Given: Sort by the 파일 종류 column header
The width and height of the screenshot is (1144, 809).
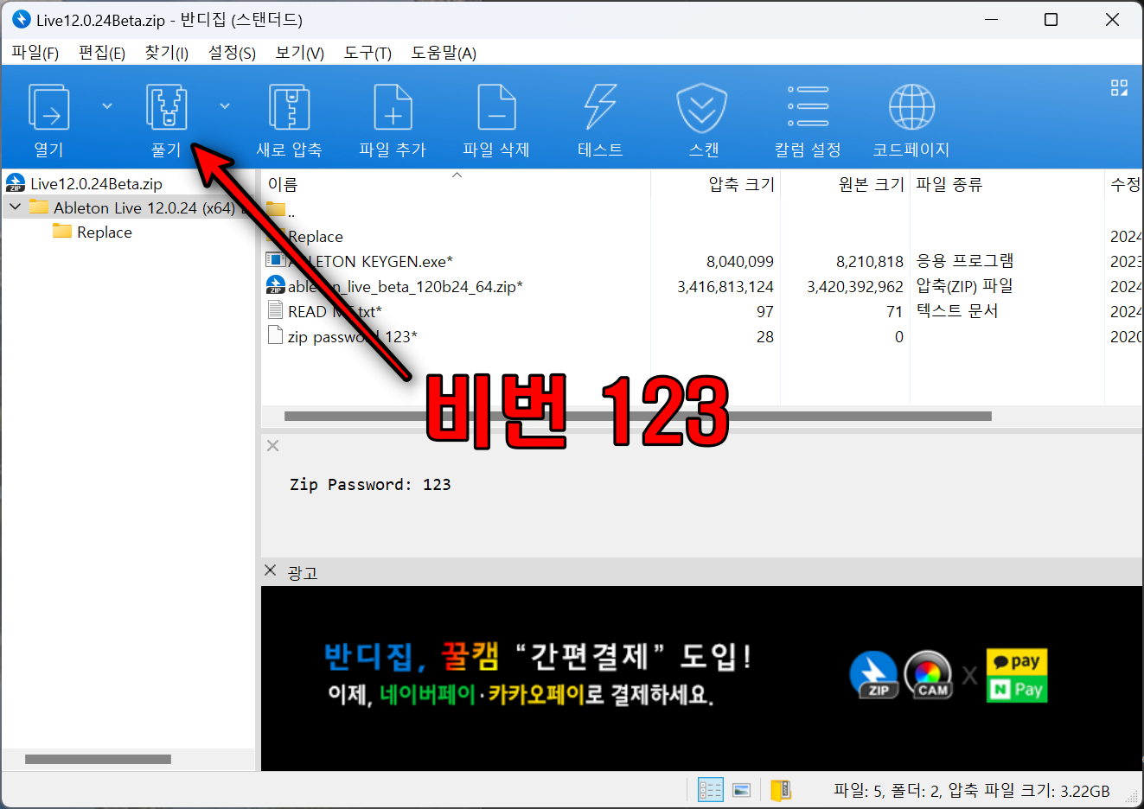Looking at the screenshot, I should pos(1007,184).
